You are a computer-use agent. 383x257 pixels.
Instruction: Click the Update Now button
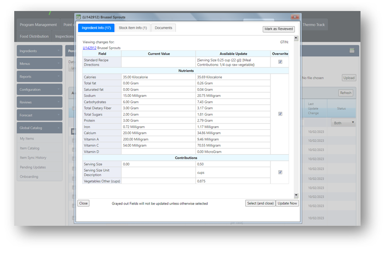point(287,203)
